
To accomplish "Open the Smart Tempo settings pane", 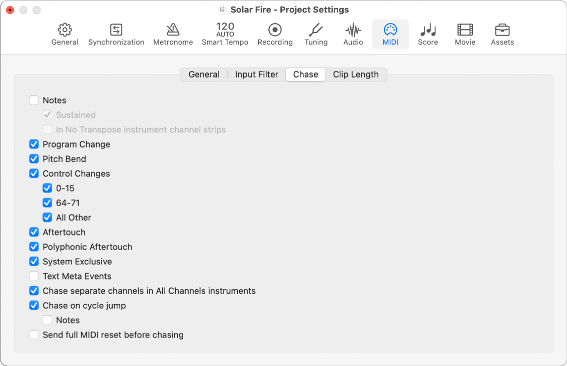I will pyautogui.click(x=225, y=34).
